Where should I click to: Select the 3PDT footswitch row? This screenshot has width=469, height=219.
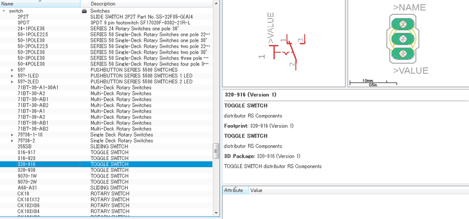click(106, 22)
